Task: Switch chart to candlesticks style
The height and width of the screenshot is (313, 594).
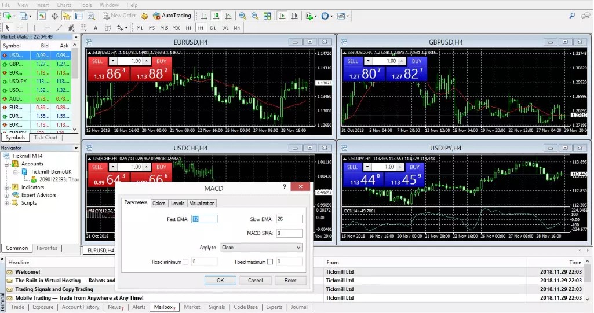Action: point(216,16)
